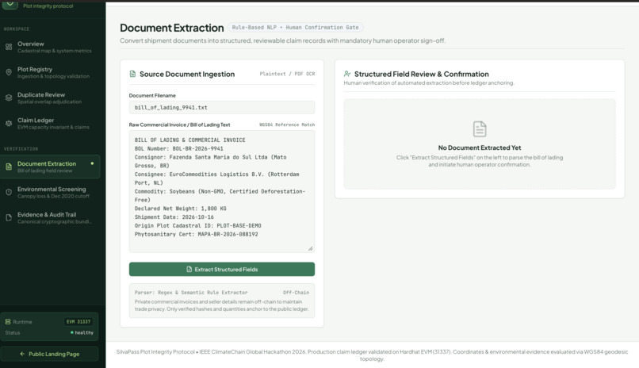Click the Off-Chain label in parser note

point(296,293)
